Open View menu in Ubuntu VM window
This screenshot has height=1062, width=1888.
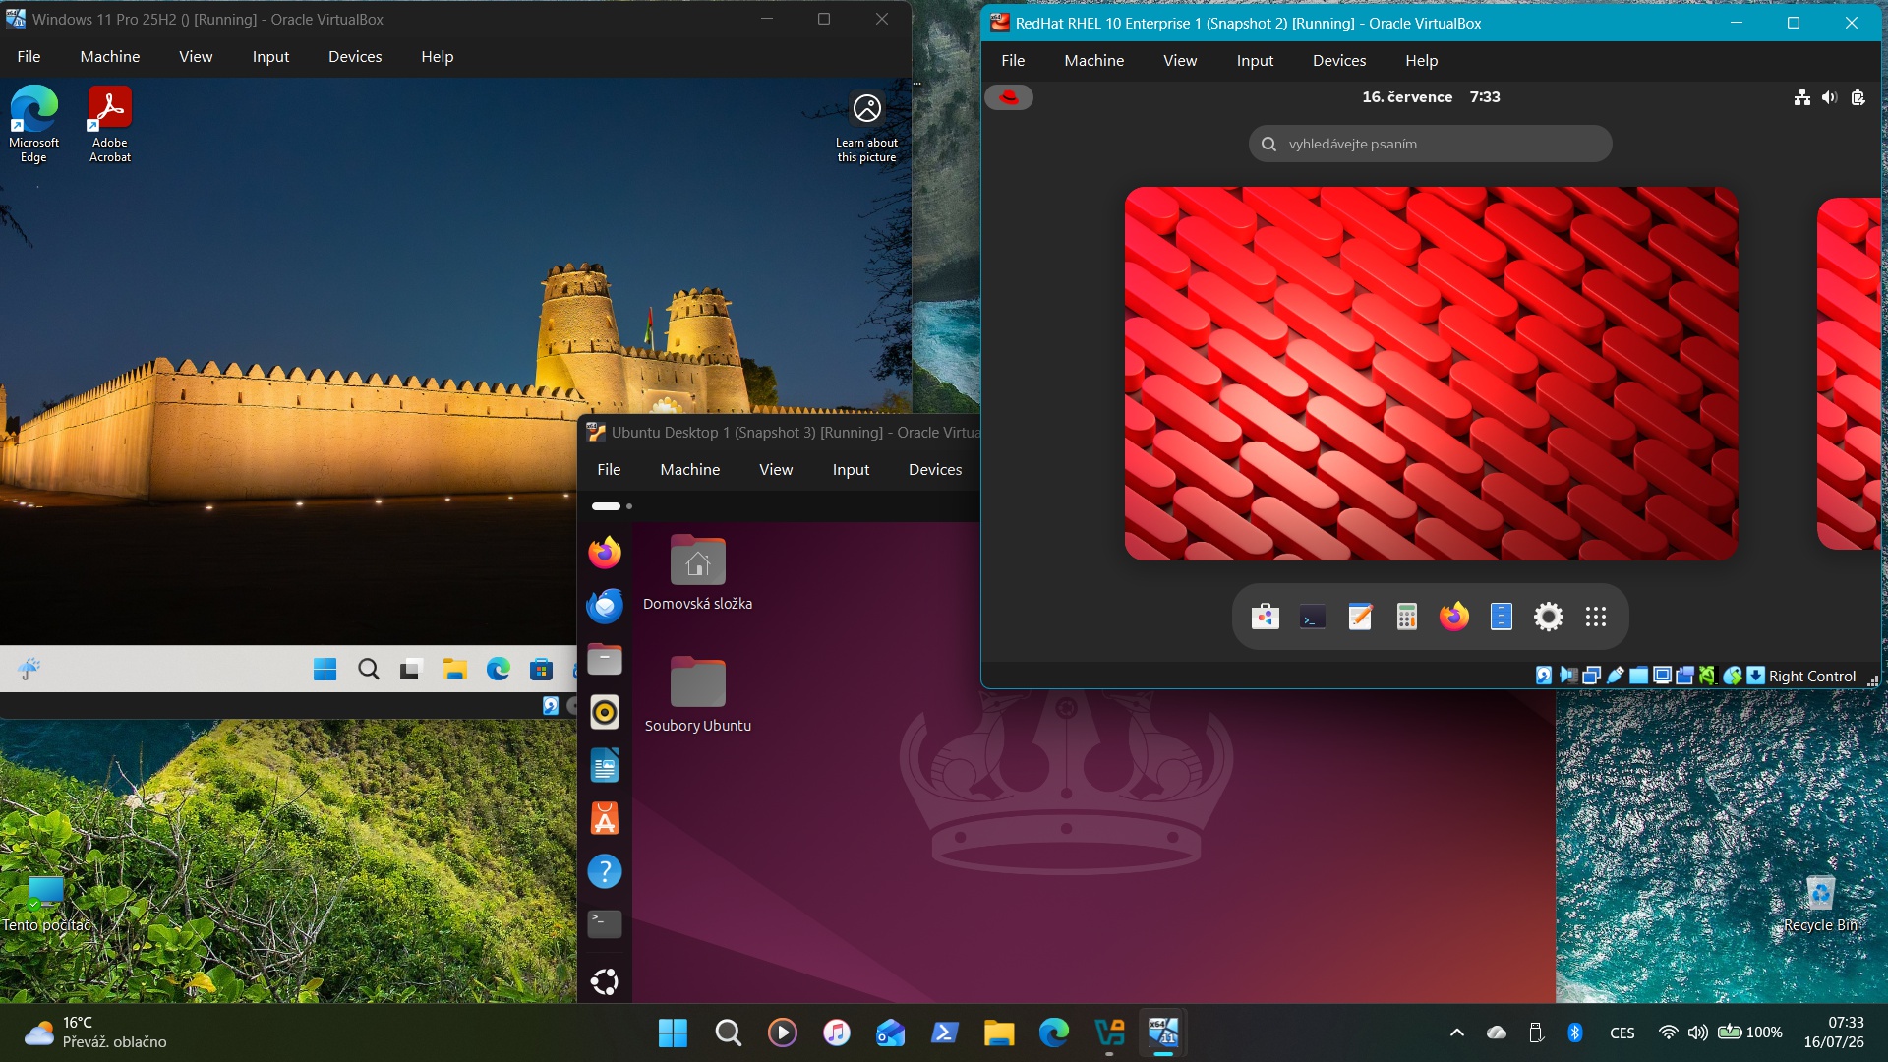click(776, 470)
